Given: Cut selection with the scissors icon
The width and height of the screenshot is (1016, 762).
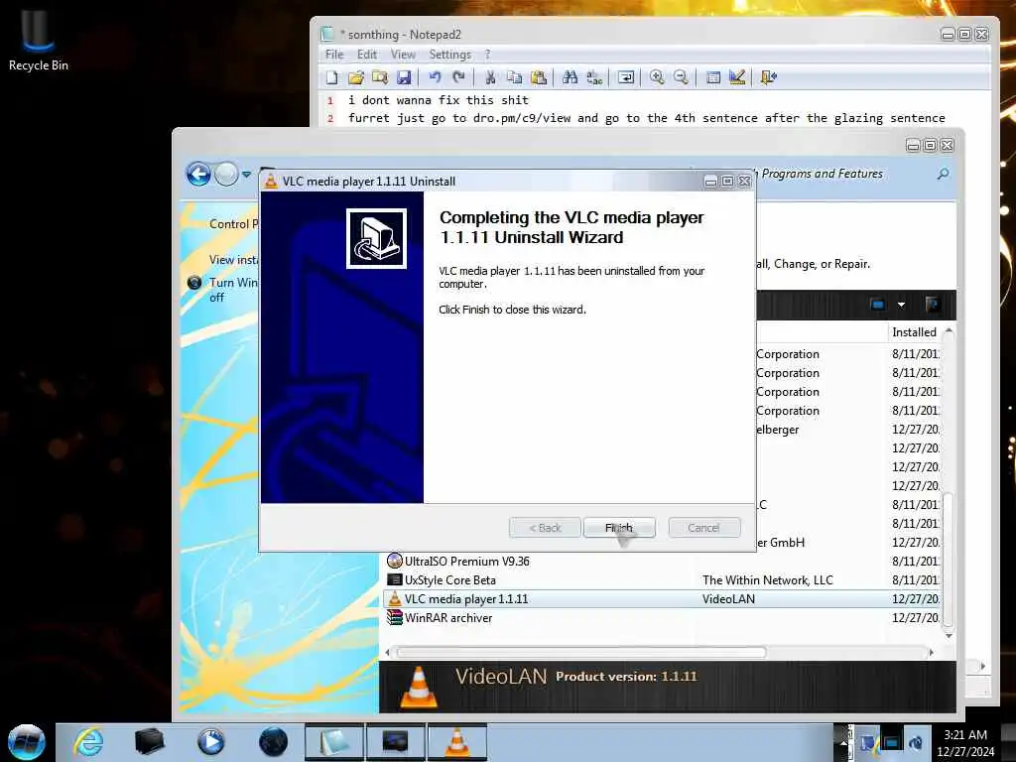Looking at the screenshot, I should [x=490, y=77].
